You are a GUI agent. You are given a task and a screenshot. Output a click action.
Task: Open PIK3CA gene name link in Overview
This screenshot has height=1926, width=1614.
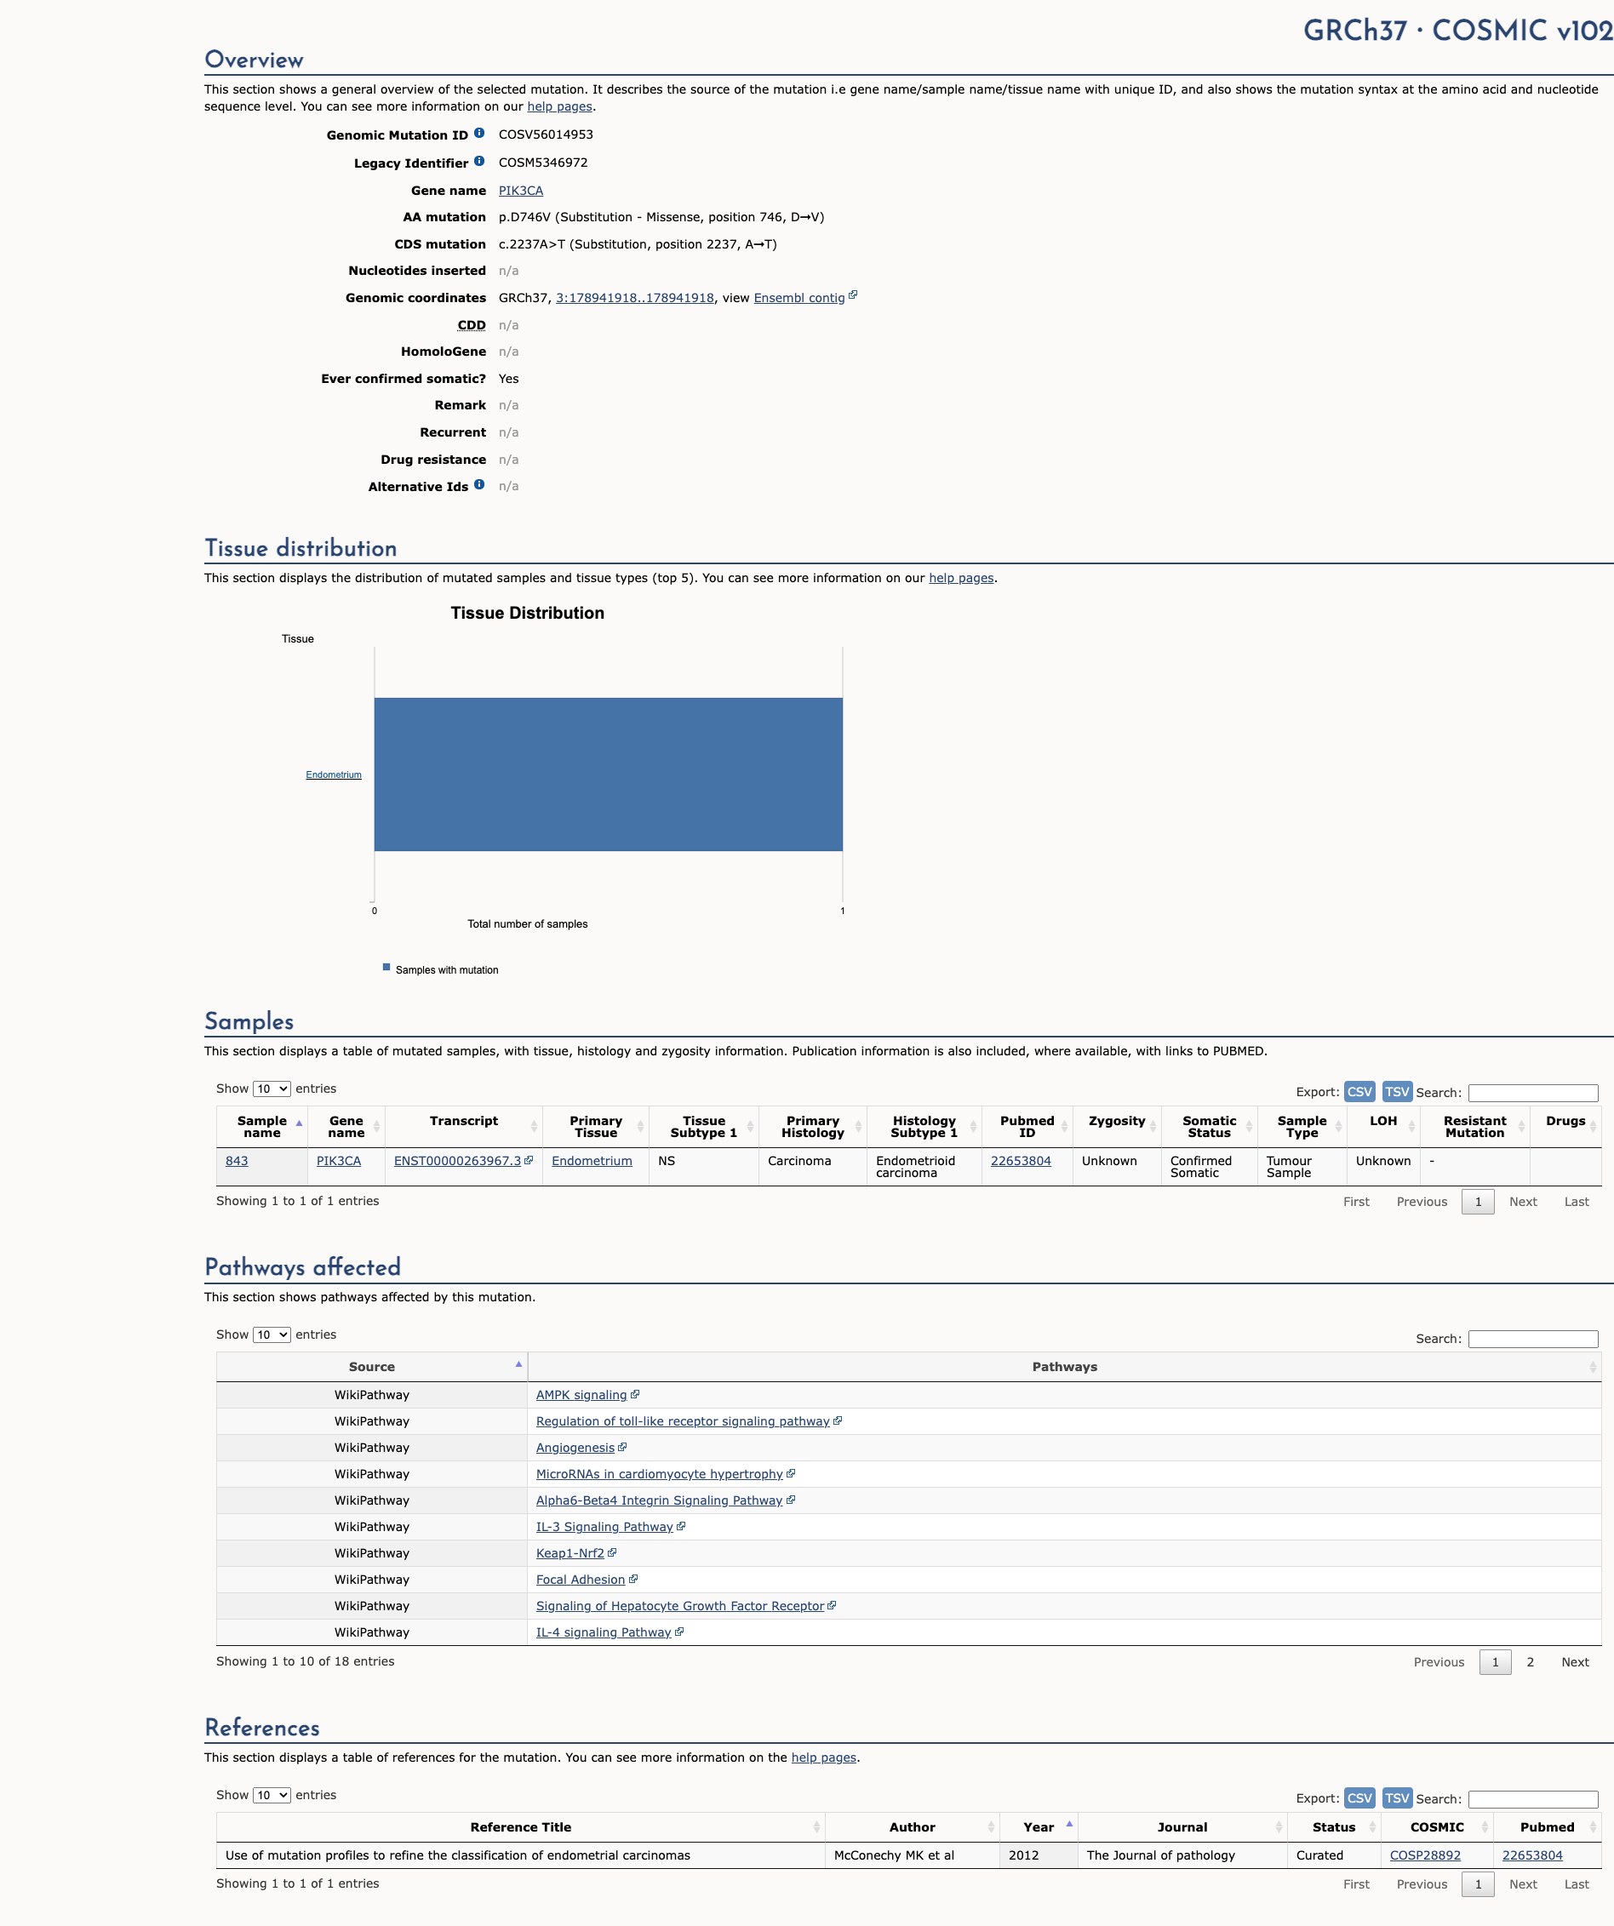[x=520, y=190]
